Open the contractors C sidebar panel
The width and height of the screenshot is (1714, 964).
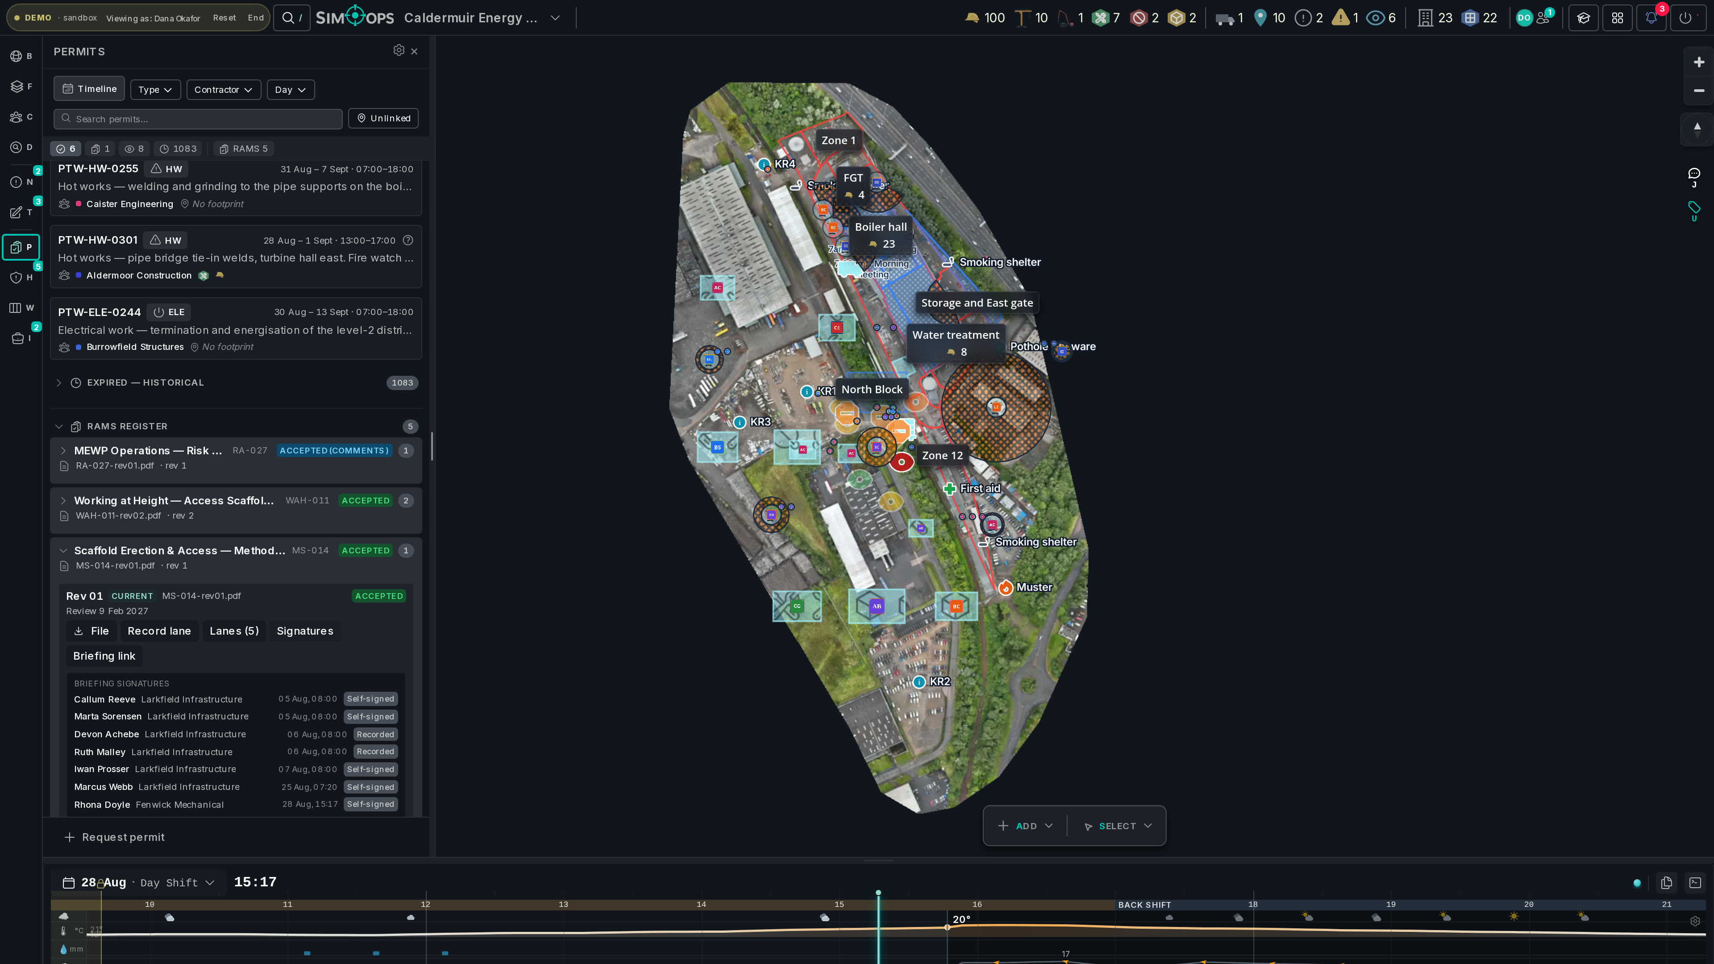click(21, 117)
